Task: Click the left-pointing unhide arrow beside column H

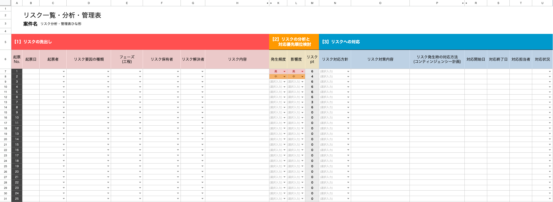Action: point(267,3)
